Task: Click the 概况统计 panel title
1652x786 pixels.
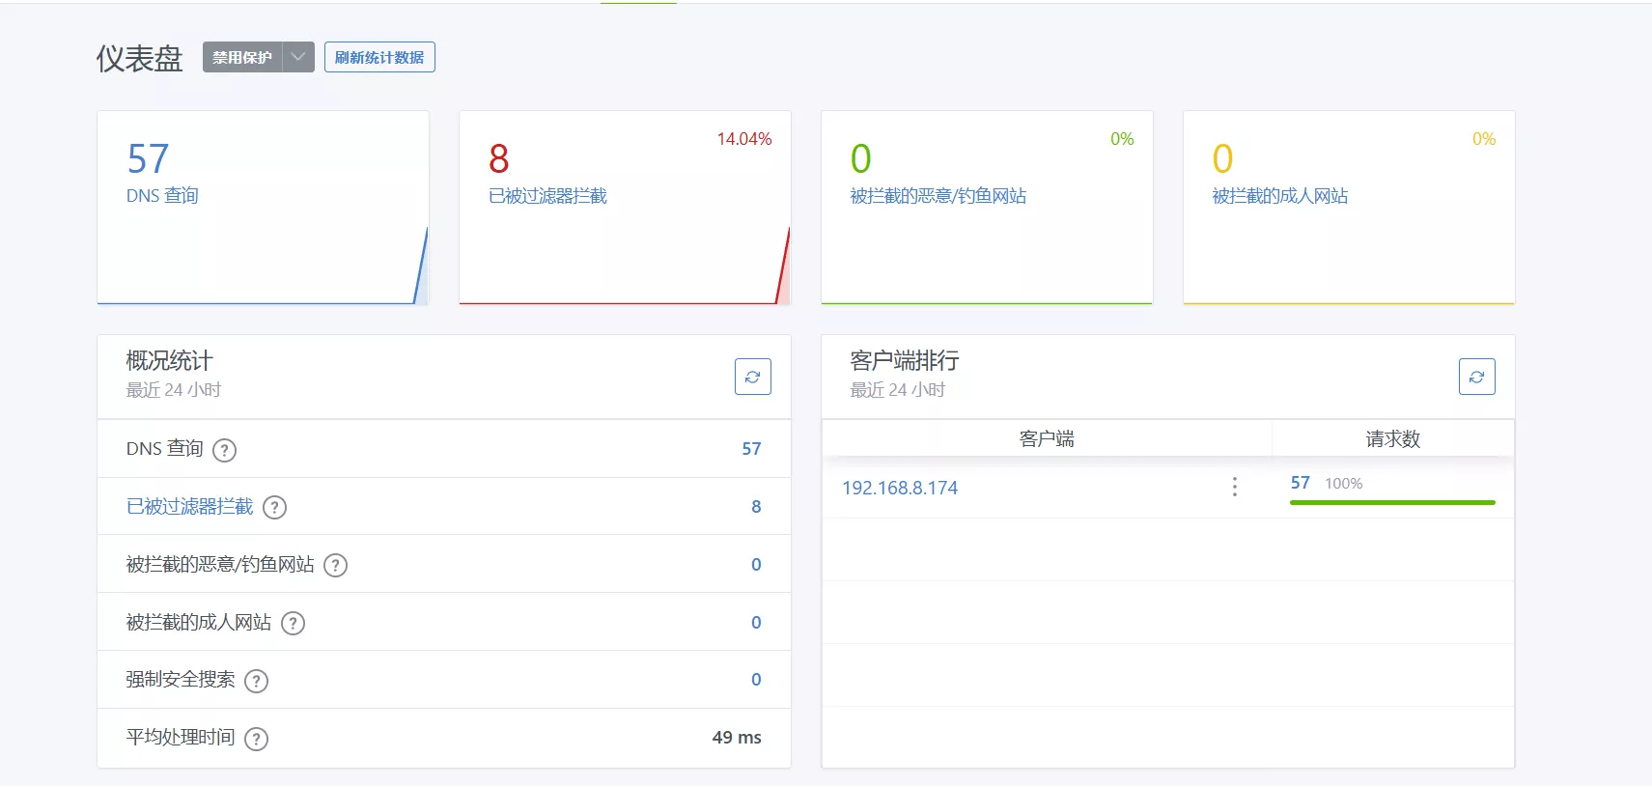Action: pyautogui.click(x=169, y=361)
